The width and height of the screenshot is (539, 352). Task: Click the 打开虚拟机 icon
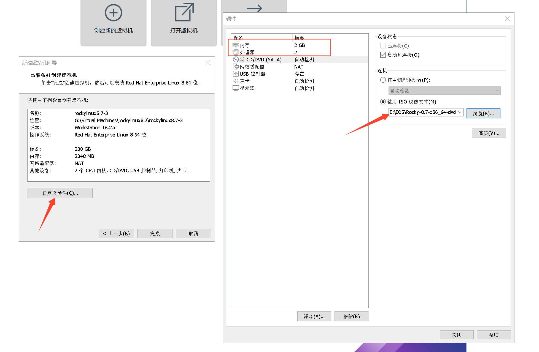184,12
